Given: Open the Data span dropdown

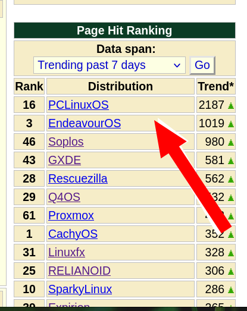Looking at the screenshot, I should [110, 65].
